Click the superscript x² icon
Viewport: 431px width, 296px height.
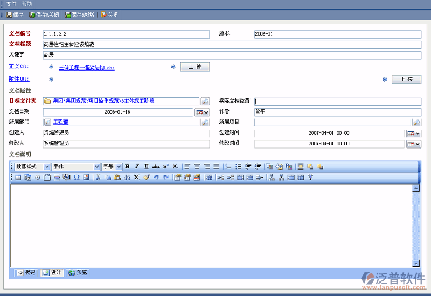pyautogui.click(x=166, y=166)
